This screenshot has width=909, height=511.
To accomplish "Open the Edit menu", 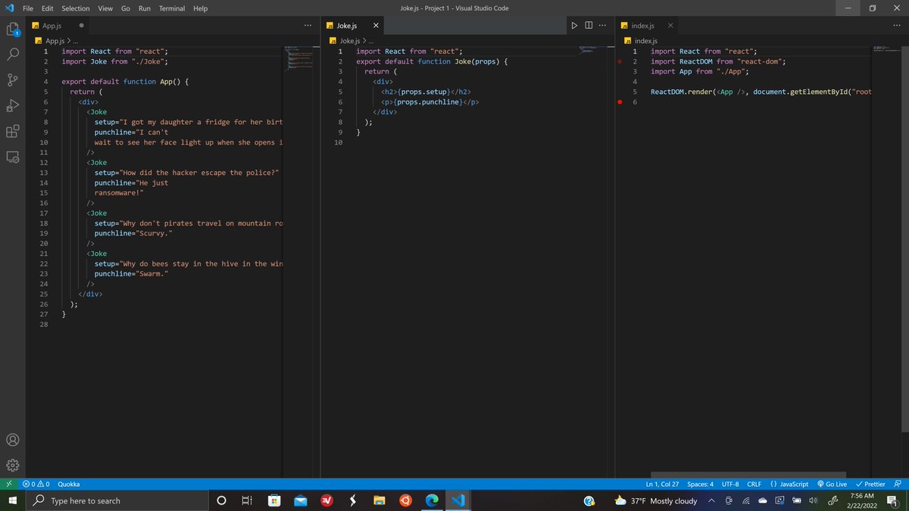I will coord(47,8).
